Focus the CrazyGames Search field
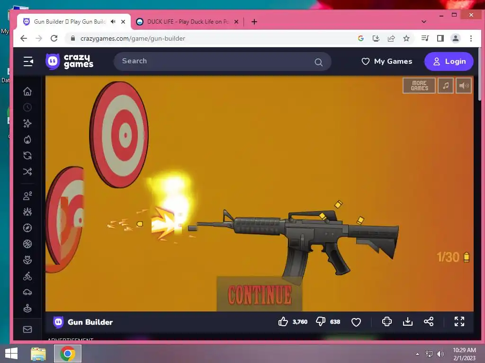 (223, 61)
